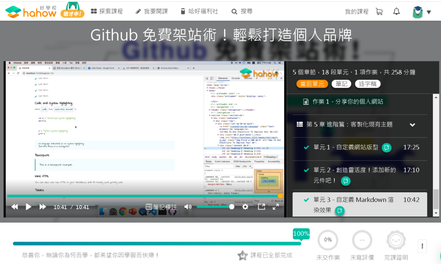This screenshot has width=441, height=264.
Task: Click the 17:25 duration of 單元 1
Action: pyautogui.click(x=411, y=147)
